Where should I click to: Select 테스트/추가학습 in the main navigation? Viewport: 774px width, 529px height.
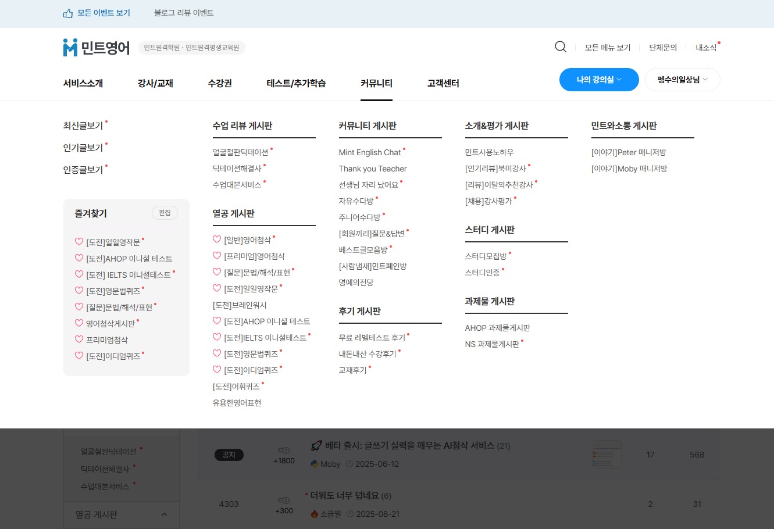(x=296, y=83)
